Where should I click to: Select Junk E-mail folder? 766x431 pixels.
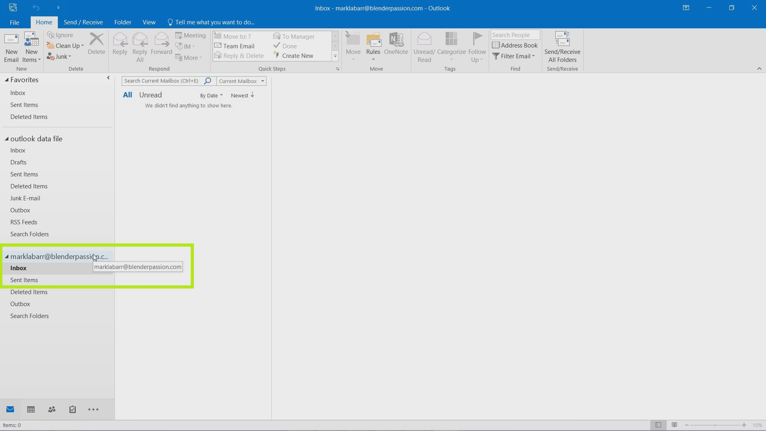tap(25, 198)
